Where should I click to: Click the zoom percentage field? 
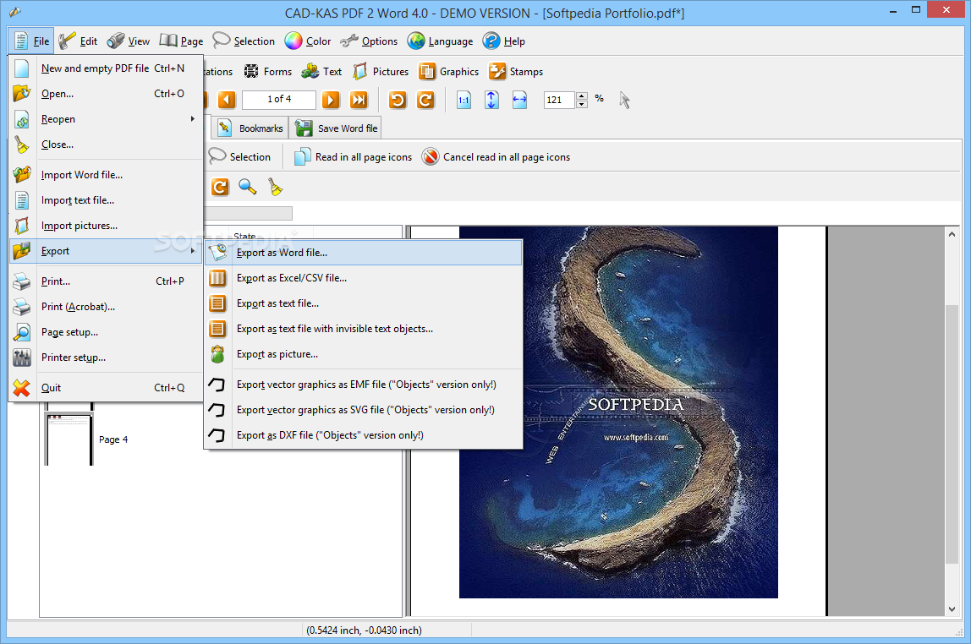click(x=560, y=100)
